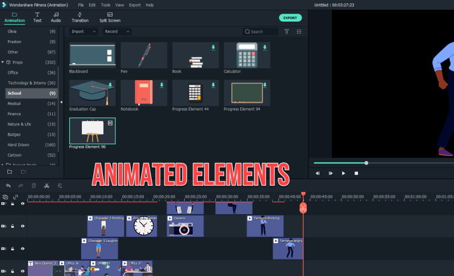Switch to the Transition tab
Viewport: 454px width, 276px height.
[80, 17]
